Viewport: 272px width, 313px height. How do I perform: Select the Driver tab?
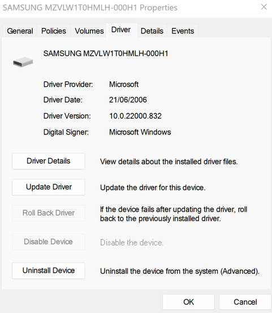[121, 30]
